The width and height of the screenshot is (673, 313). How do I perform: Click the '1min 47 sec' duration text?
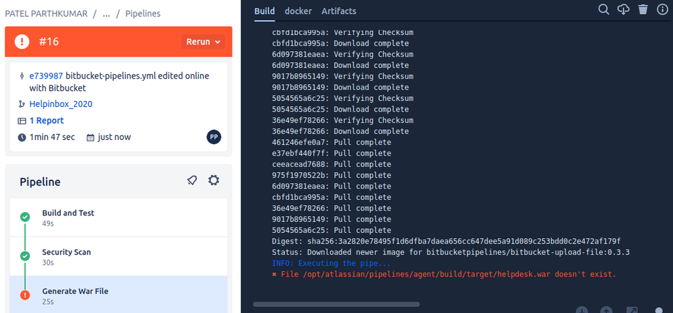pos(52,137)
